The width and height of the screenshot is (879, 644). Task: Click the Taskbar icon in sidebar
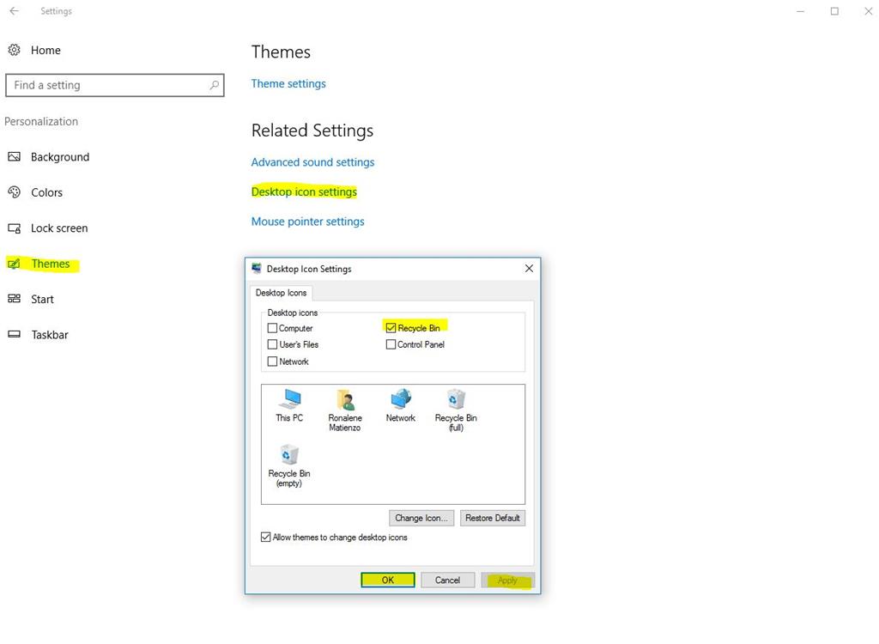(x=14, y=334)
